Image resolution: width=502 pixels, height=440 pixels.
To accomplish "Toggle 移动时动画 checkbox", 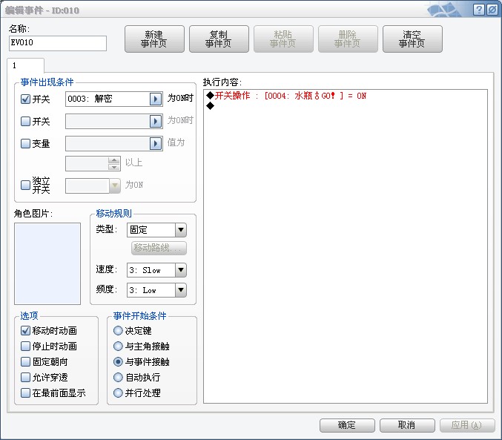I will pyautogui.click(x=25, y=330).
